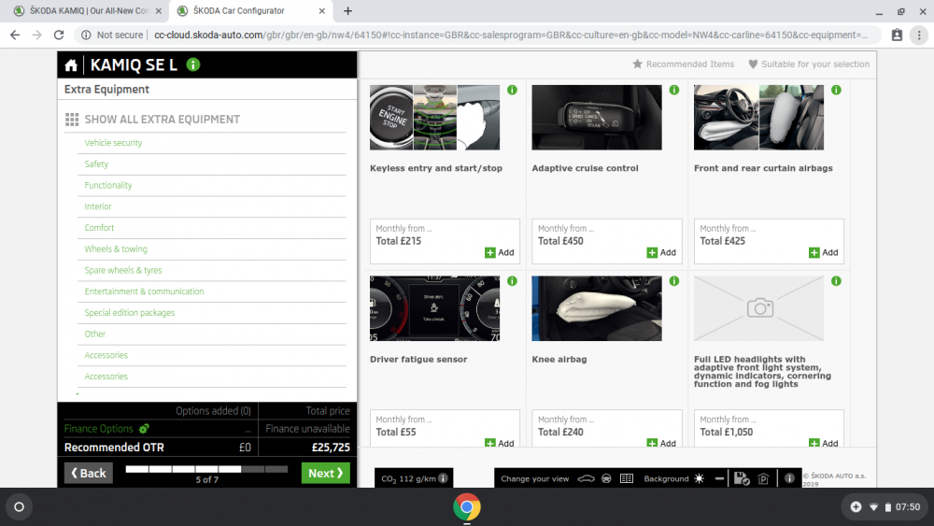This screenshot has width=934, height=526.
Task: Select the plain background dash icon
Action: (719, 478)
